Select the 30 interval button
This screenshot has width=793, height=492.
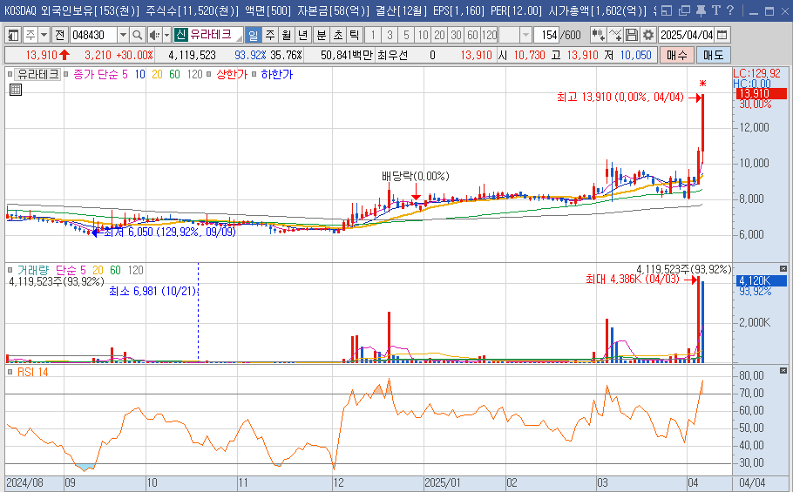click(x=456, y=35)
